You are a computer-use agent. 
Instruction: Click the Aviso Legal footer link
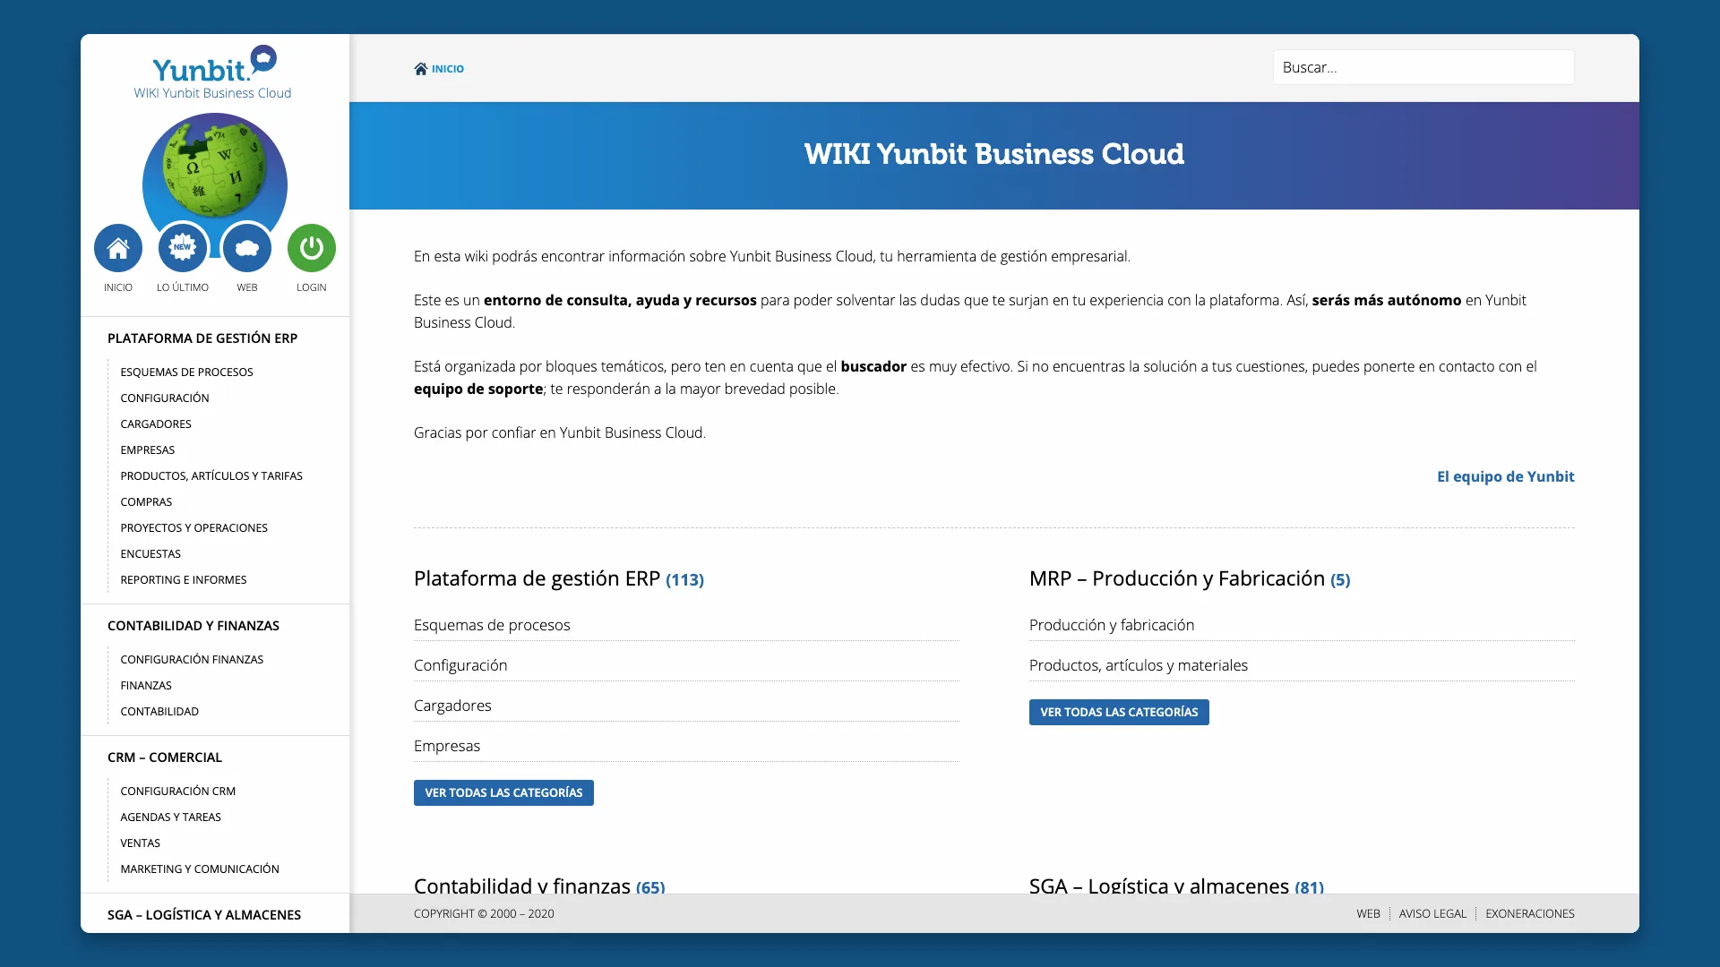1432,913
